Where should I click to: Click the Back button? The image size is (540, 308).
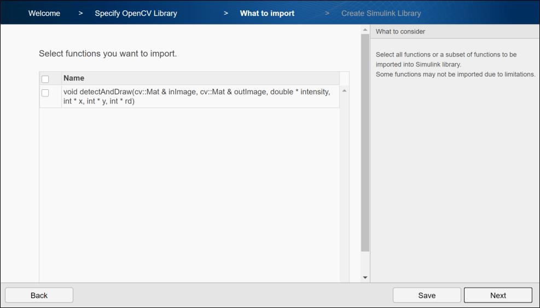(39, 295)
